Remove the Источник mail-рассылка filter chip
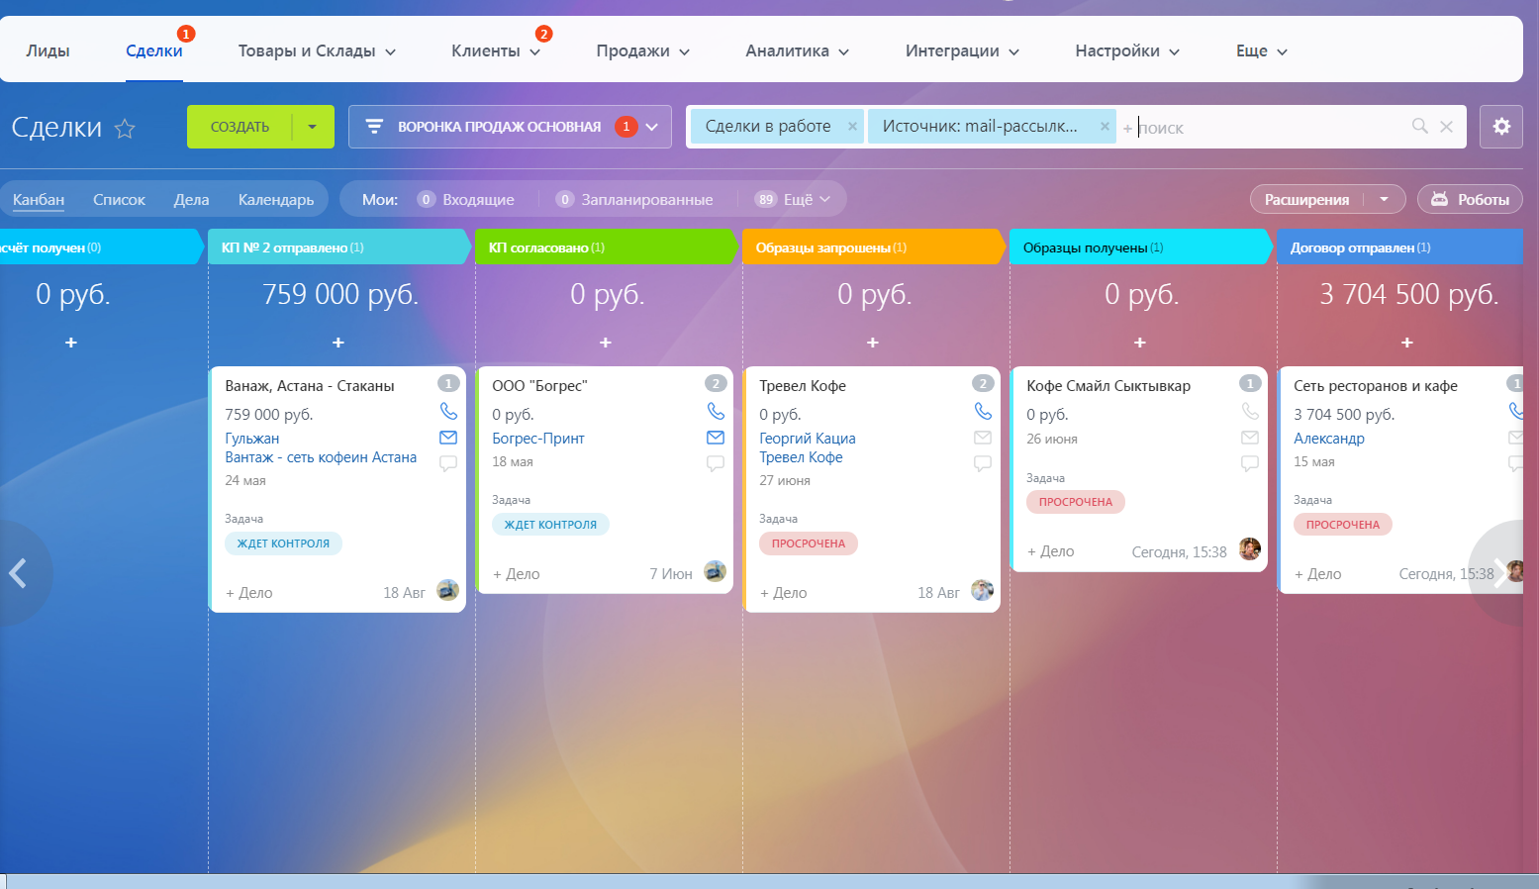Screen dimensions: 1539x889 1105,127
